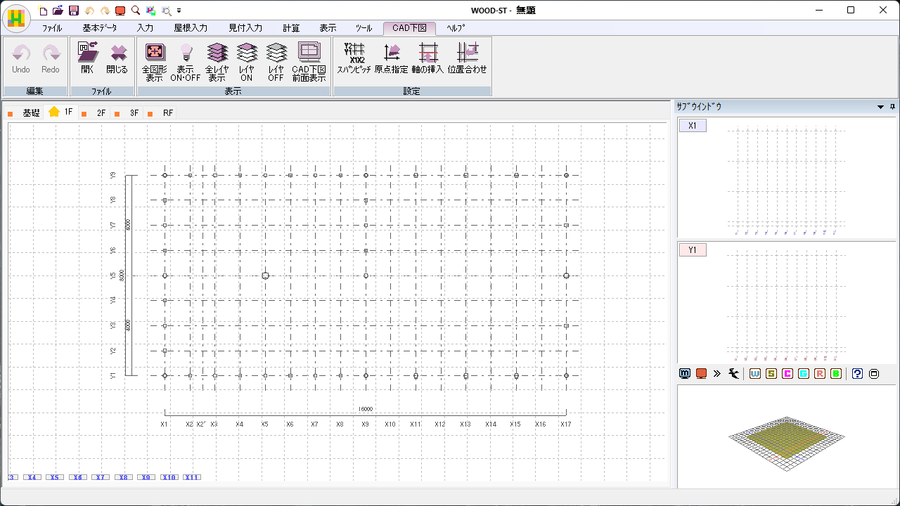Click the 全レイヤ表示 show all layers icon
This screenshot has width=900, height=506.
[217, 53]
